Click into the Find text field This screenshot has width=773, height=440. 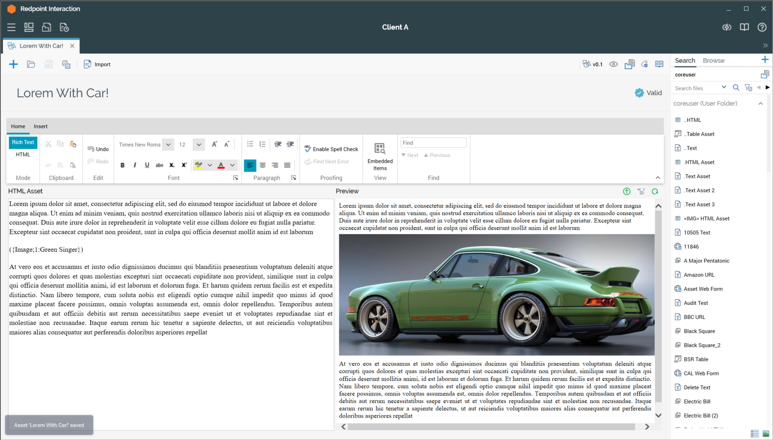point(433,143)
